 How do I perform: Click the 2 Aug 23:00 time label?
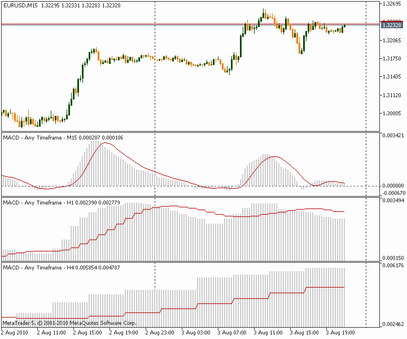click(159, 333)
